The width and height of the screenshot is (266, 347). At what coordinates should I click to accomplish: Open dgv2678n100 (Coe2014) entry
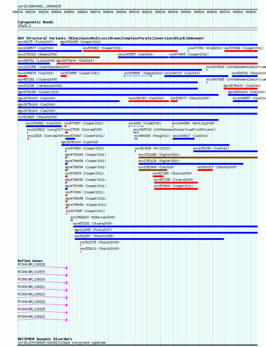tap(80, 142)
